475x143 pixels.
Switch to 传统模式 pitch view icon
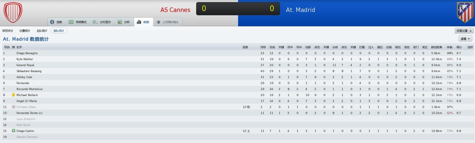click(71, 22)
